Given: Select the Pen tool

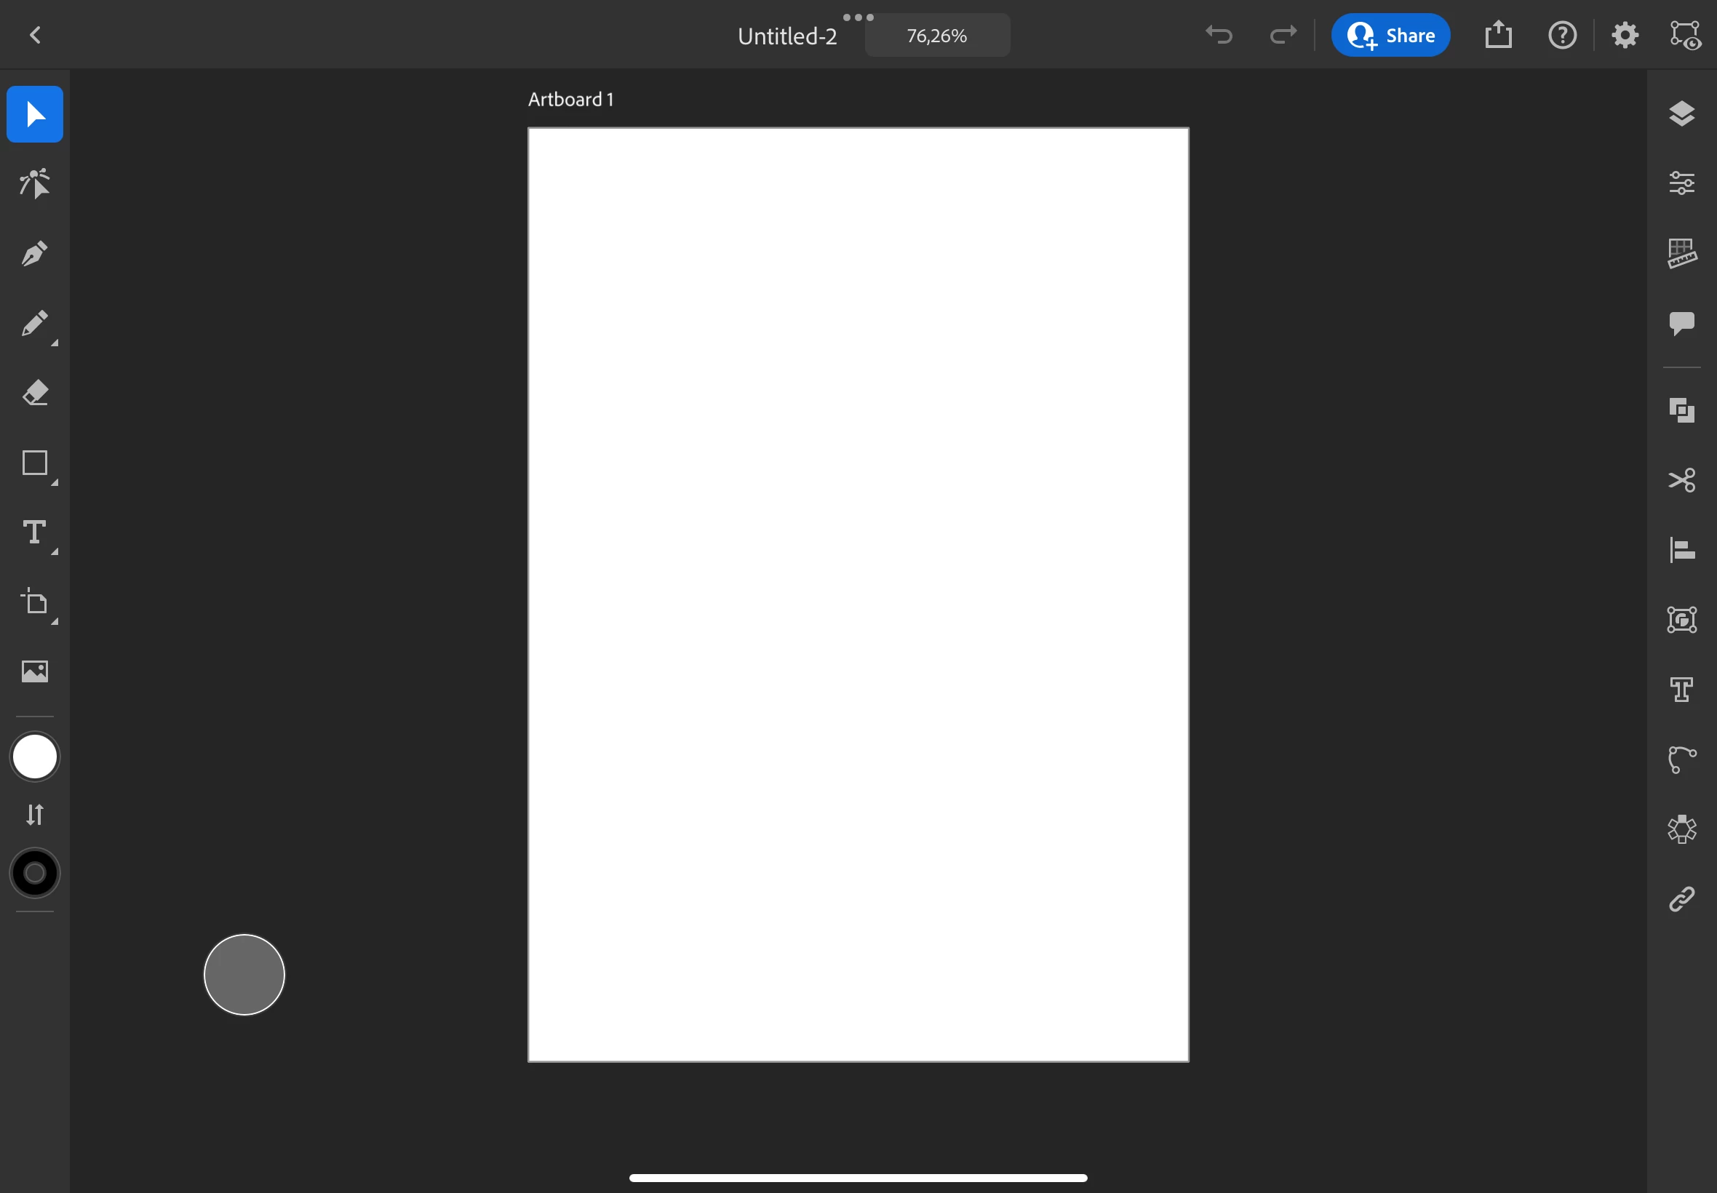Looking at the screenshot, I should (x=34, y=254).
